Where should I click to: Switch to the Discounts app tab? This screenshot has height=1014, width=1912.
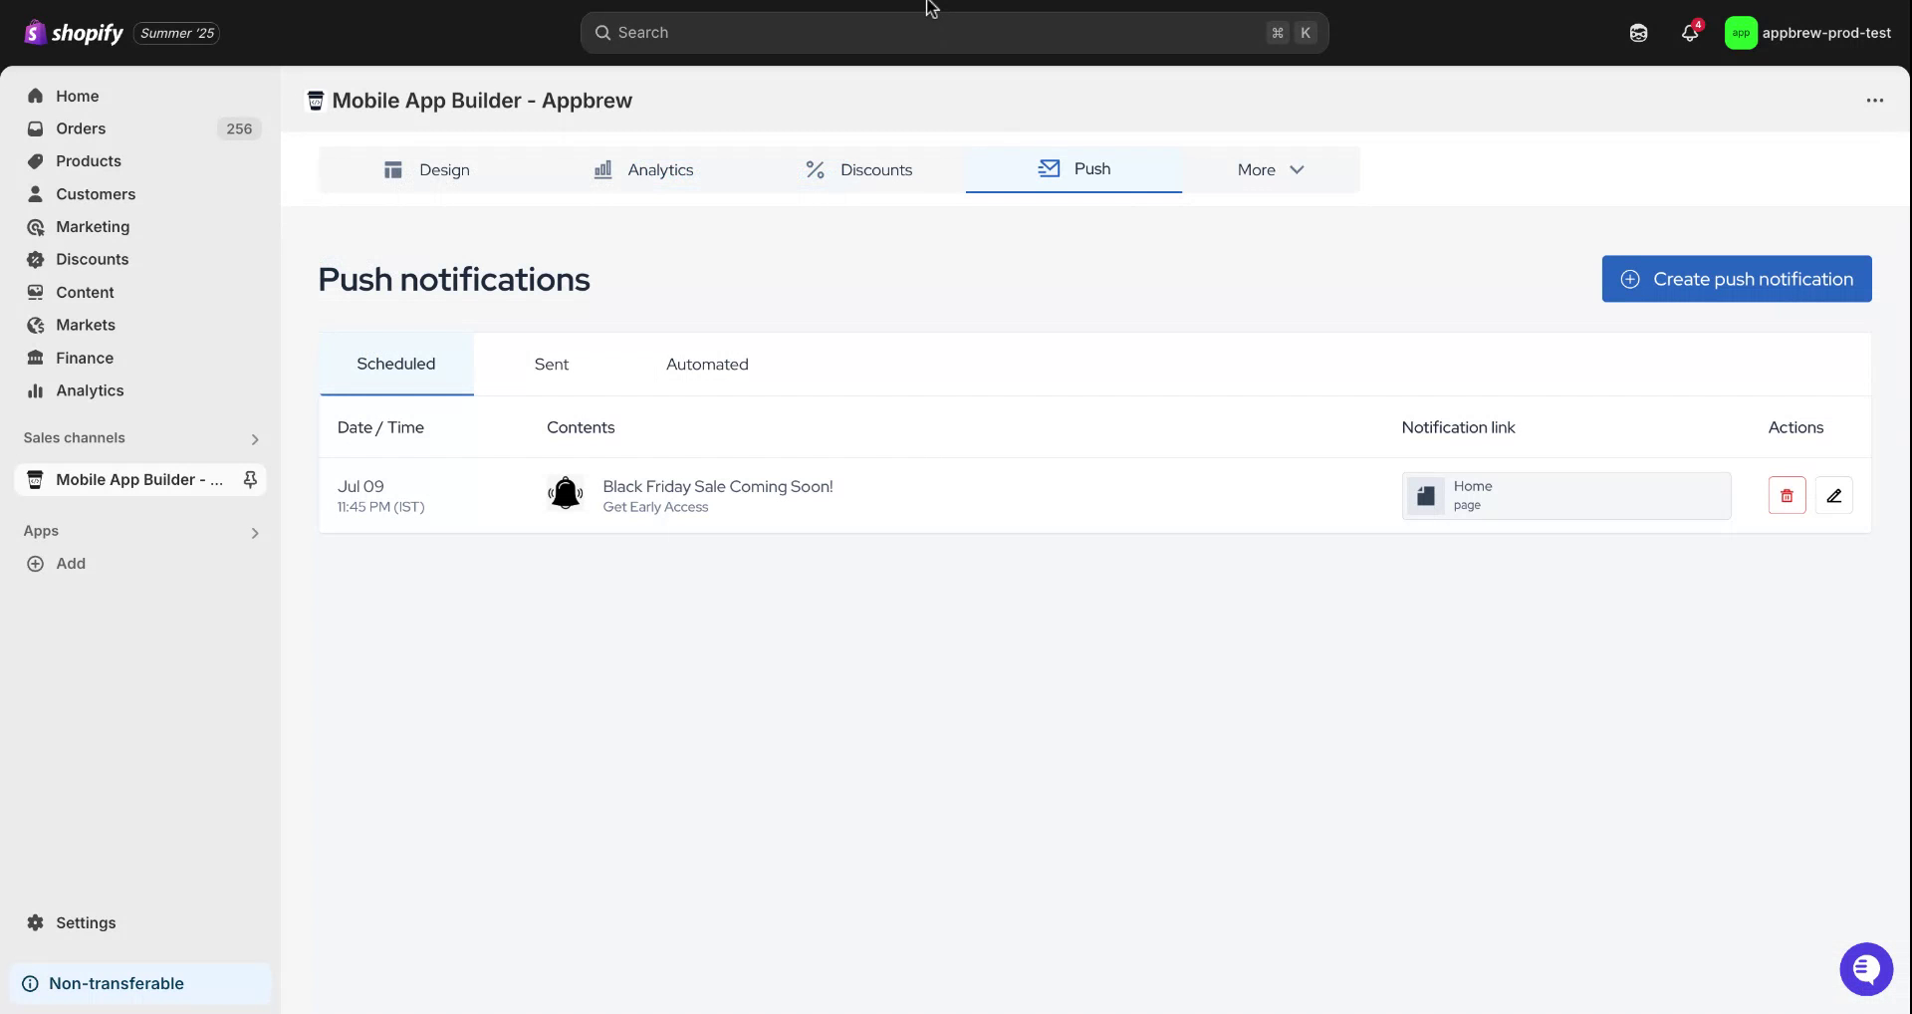click(858, 169)
